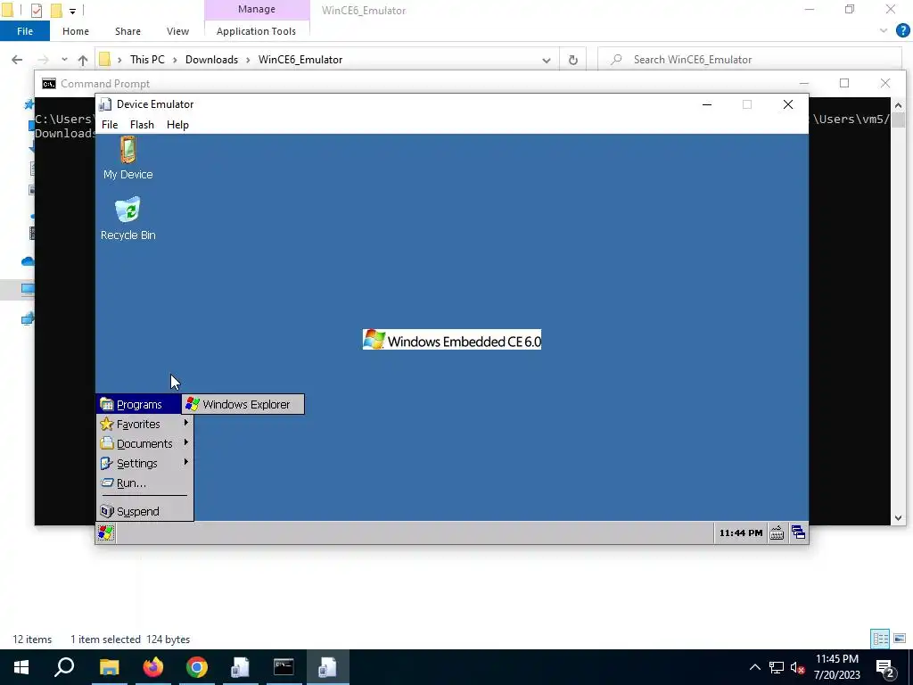Expand the File Explorer ribbon chevron

coord(884,31)
